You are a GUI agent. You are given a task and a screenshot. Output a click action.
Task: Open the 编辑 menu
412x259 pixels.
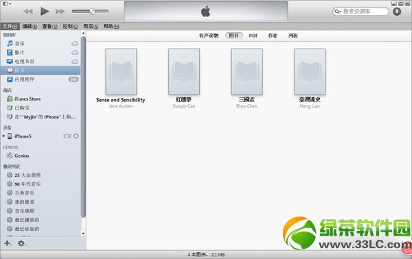pyautogui.click(x=30, y=26)
